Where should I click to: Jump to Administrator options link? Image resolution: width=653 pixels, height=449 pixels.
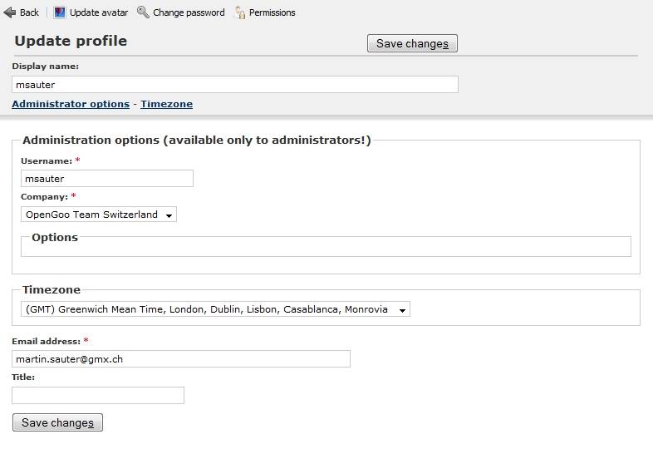(x=71, y=104)
